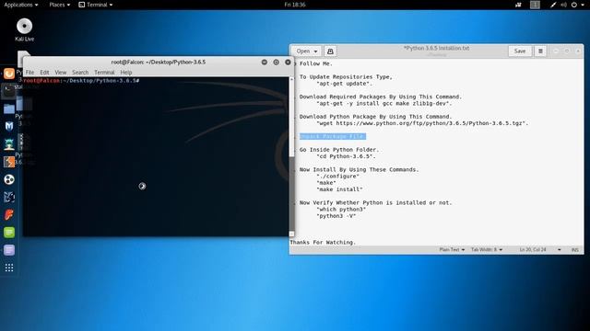Open Tab Width dropdown
The image size is (590, 331).
pos(487,249)
